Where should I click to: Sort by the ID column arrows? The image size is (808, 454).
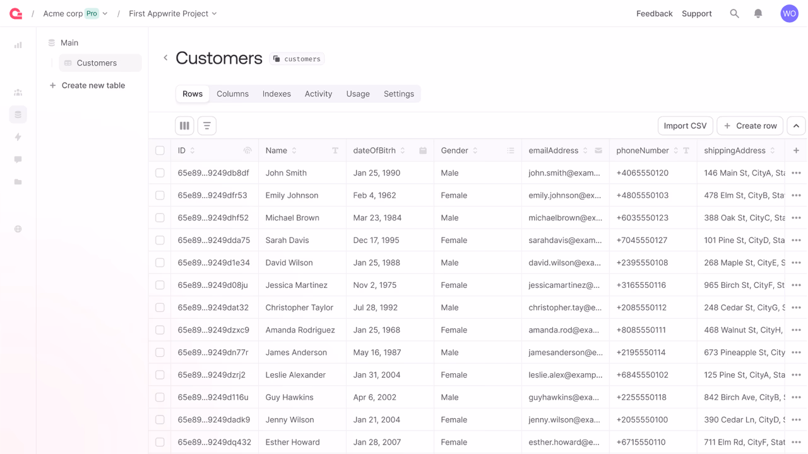click(193, 150)
